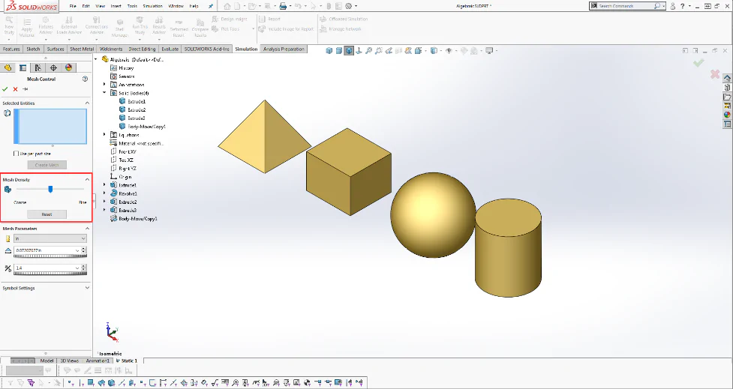Open the SOLIDWORKS Resources home icon in the task pane
The height and width of the screenshot is (389, 733).
coord(727,78)
